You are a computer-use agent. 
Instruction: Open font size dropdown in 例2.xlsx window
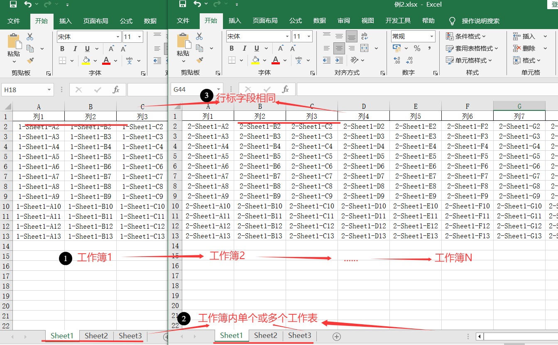[x=309, y=37]
